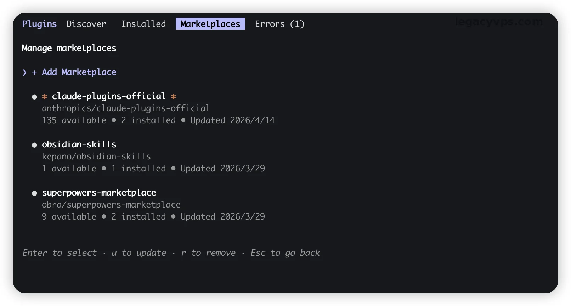Select the Marketplaces tab

click(210, 24)
